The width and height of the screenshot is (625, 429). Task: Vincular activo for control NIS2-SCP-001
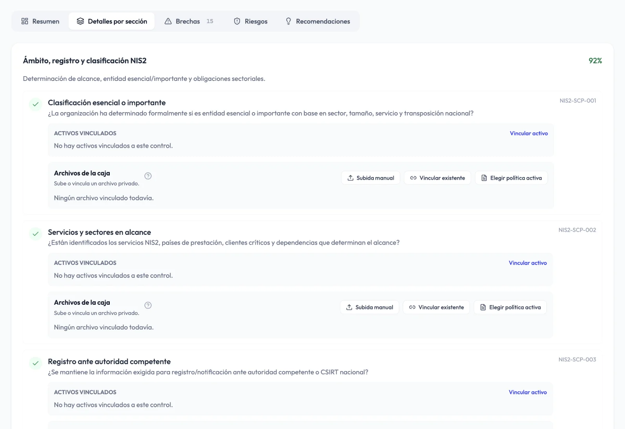click(529, 133)
